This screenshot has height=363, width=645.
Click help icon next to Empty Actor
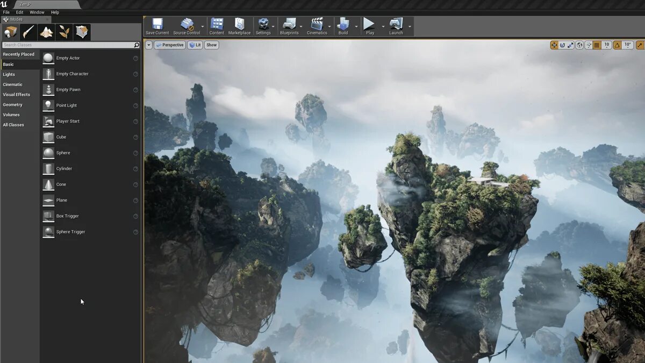point(135,58)
